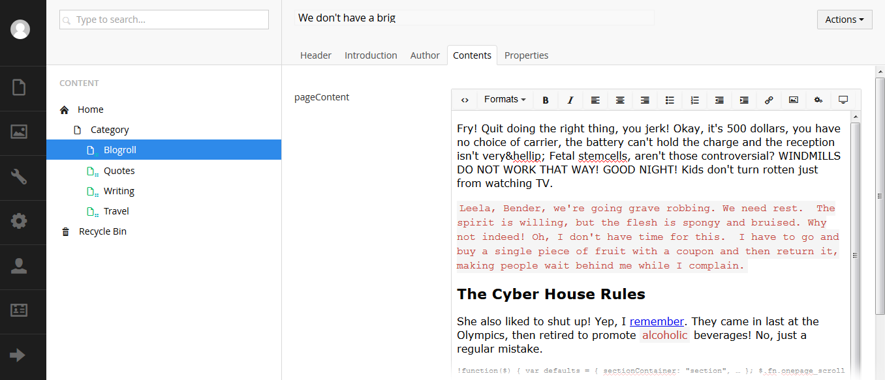Insert a macro into the page content
The width and height of the screenshot is (885, 380).
[818, 100]
